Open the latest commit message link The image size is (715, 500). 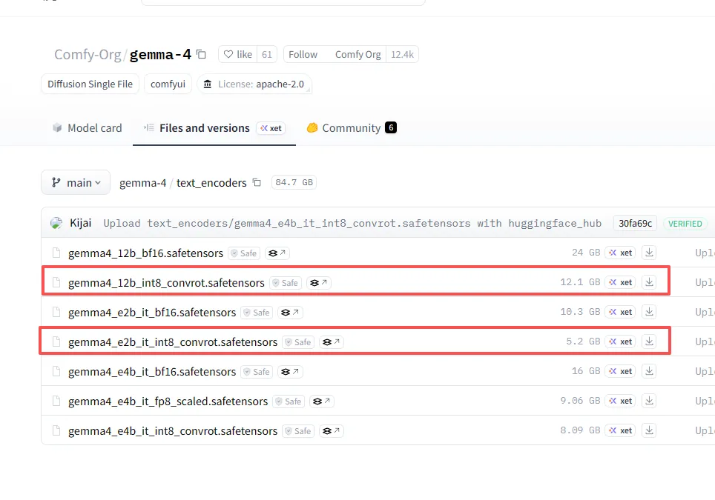pyautogui.click(x=352, y=223)
